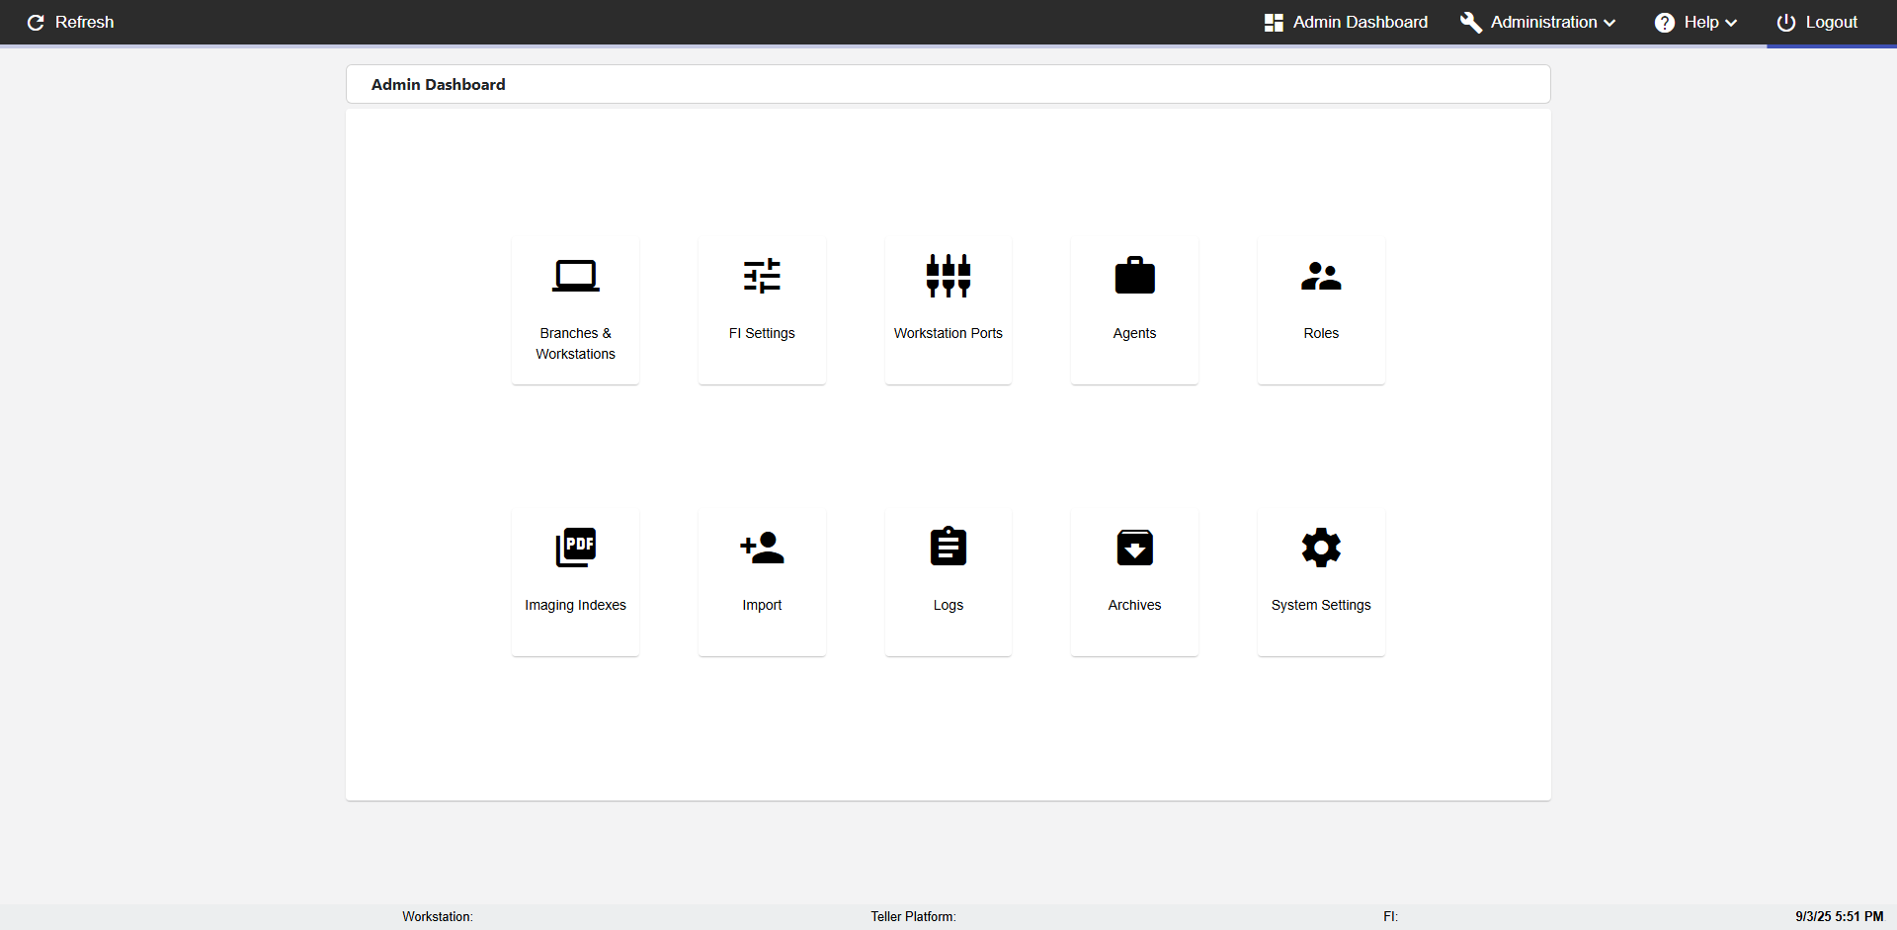The height and width of the screenshot is (930, 1897).
Task: Open the Help menu label
Action: point(1701,22)
